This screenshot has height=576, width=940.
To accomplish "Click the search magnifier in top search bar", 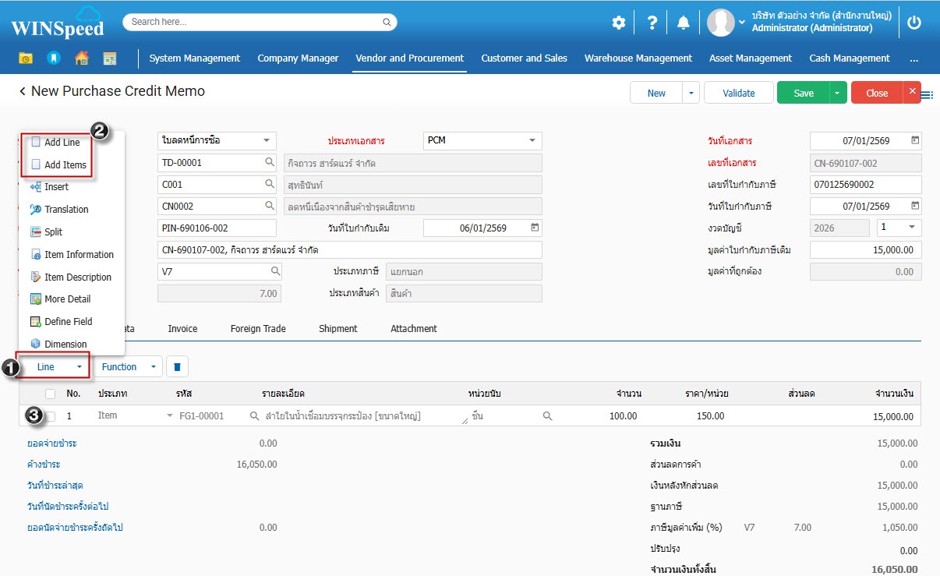I will point(387,23).
